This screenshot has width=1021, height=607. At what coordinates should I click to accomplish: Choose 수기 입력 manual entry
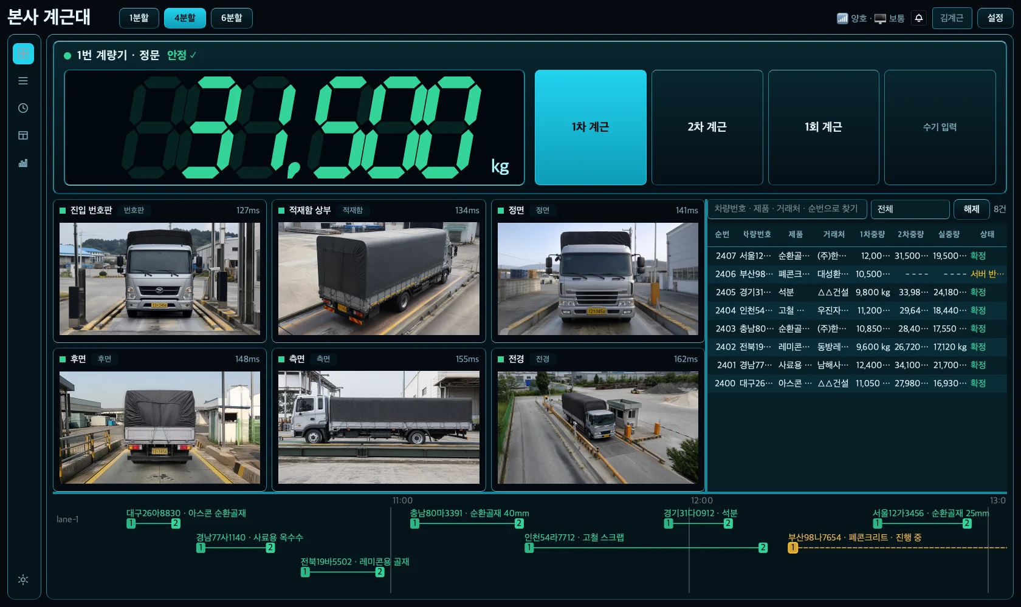point(940,127)
